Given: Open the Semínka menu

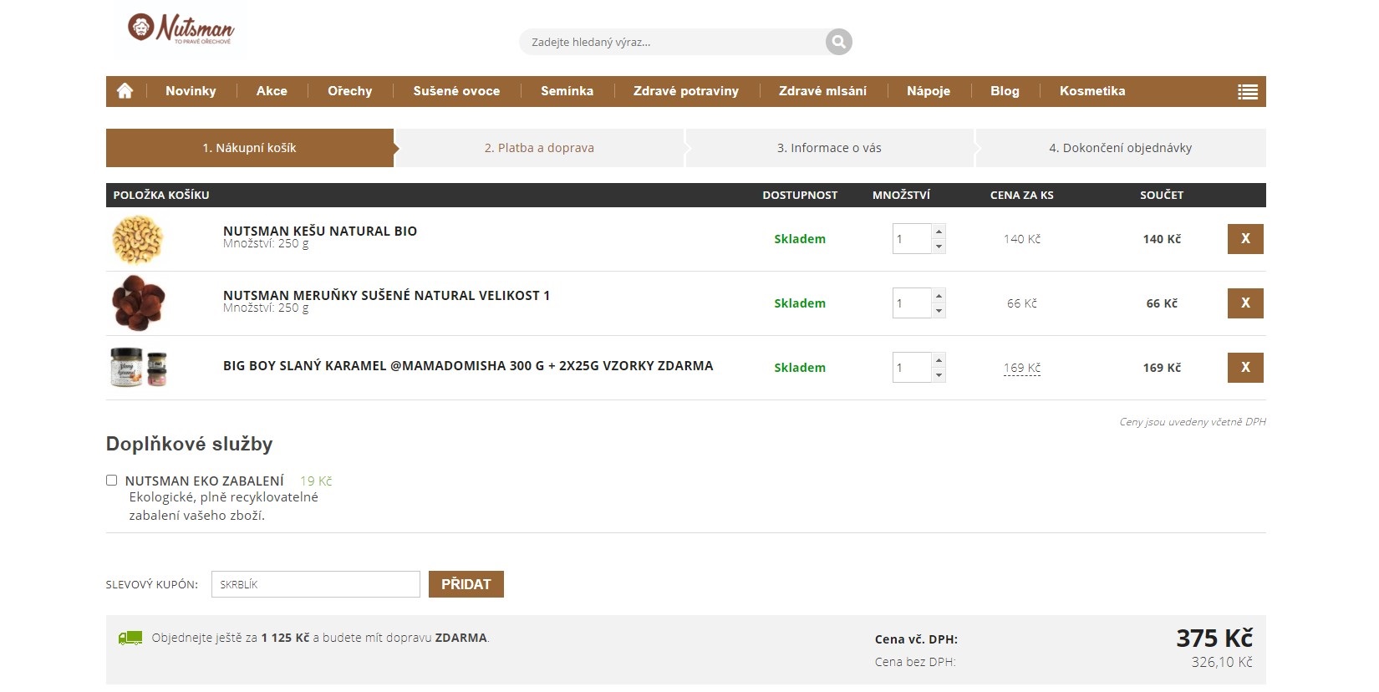Looking at the screenshot, I should (x=567, y=91).
